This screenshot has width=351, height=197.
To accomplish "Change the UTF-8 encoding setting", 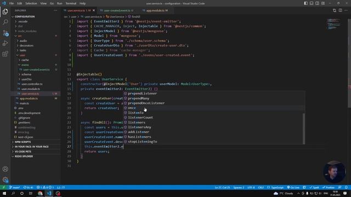I will click(x=251, y=187).
